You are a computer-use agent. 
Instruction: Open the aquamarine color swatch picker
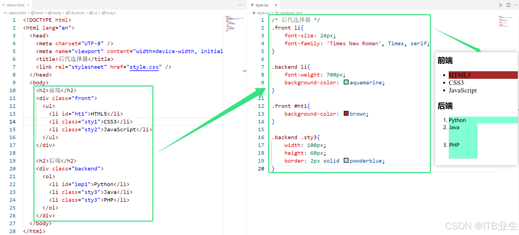coord(346,82)
